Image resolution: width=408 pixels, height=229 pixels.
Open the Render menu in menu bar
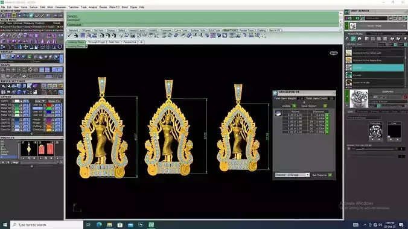click(x=103, y=7)
